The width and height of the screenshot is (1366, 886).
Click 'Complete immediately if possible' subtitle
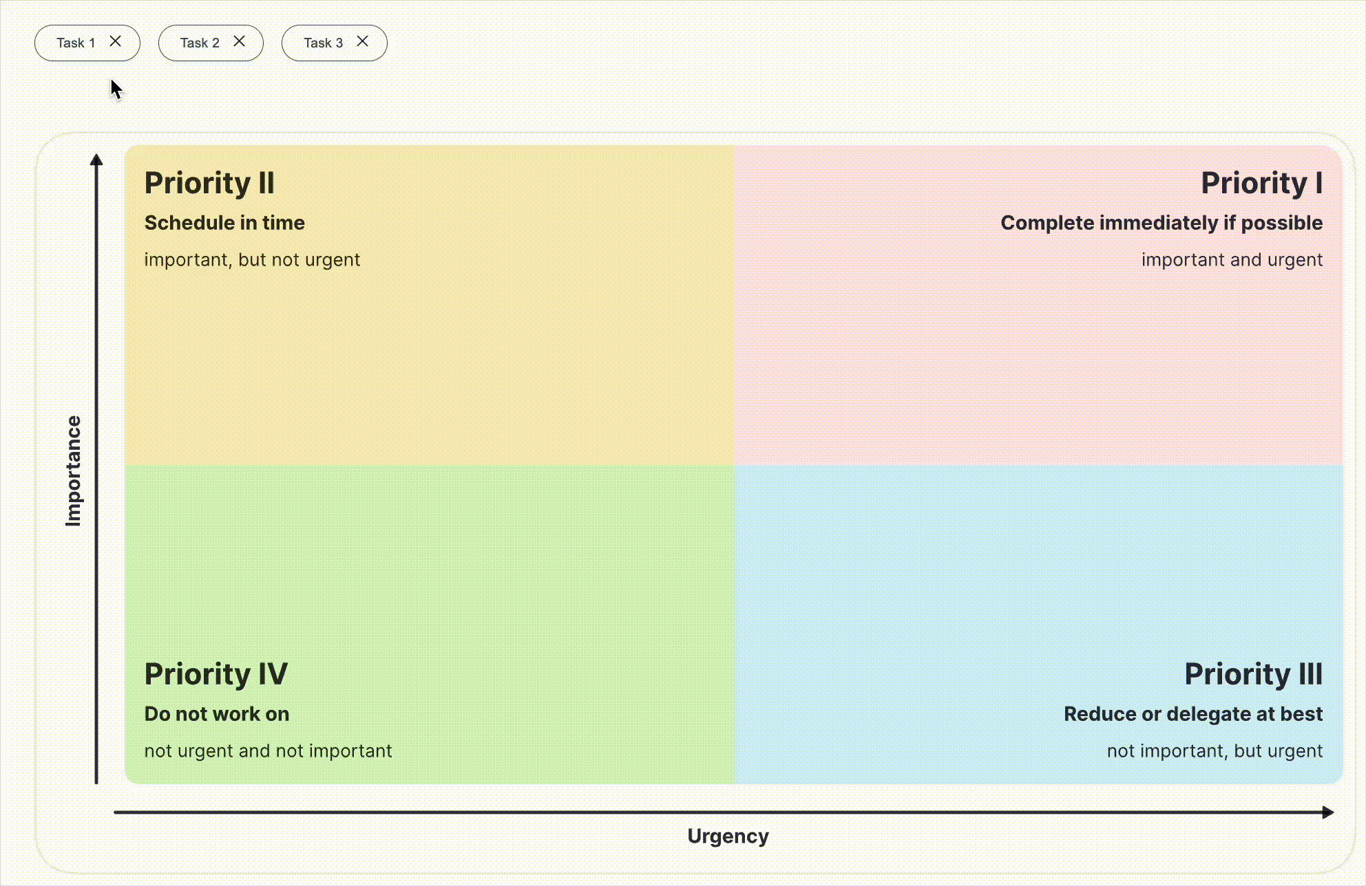coord(1161,223)
